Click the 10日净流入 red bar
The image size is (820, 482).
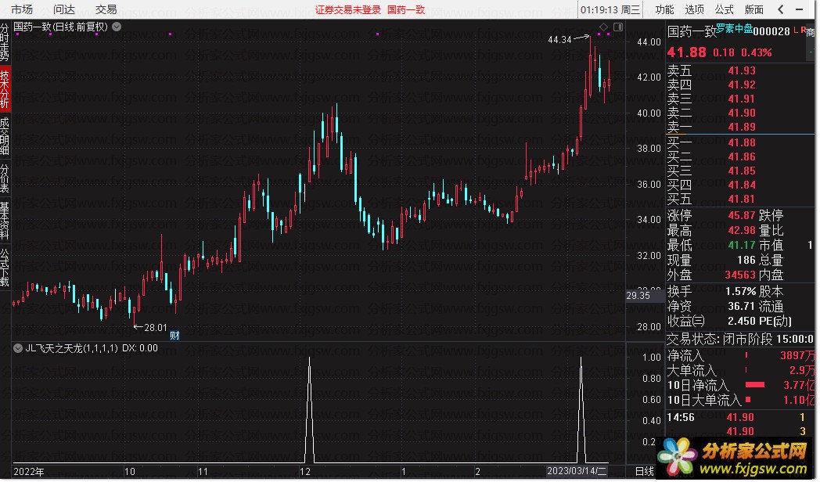pos(754,385)
